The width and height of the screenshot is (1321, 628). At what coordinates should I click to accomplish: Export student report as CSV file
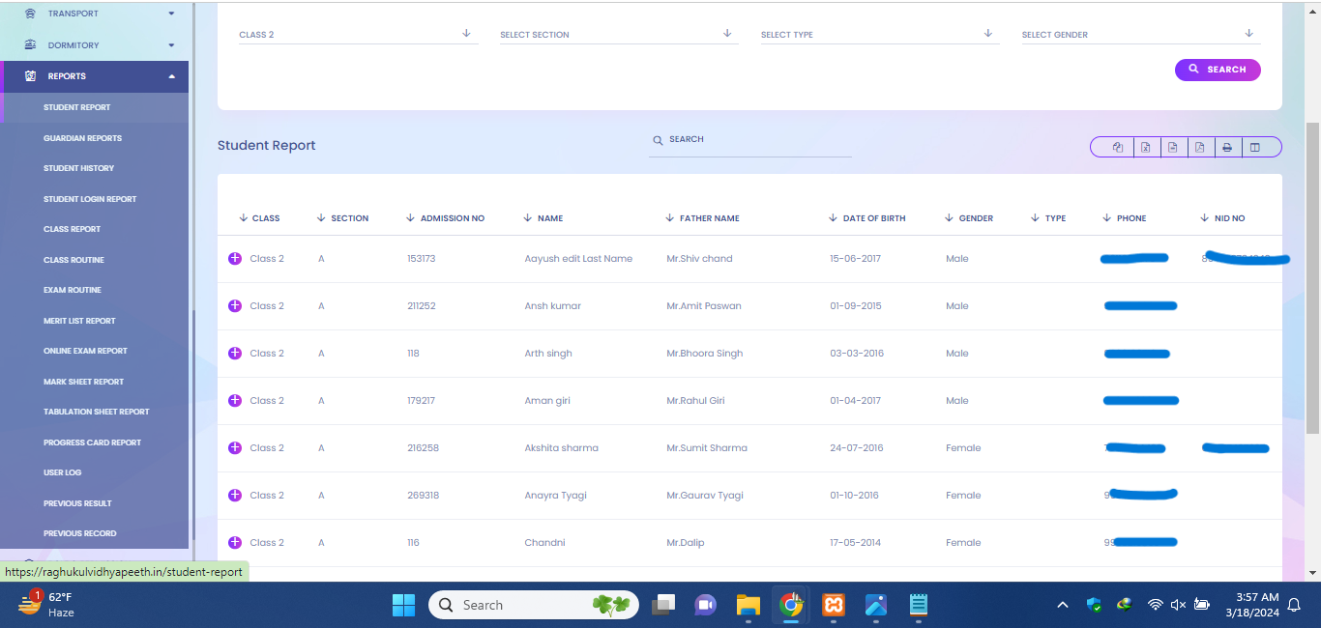(x=1172, y=148)
